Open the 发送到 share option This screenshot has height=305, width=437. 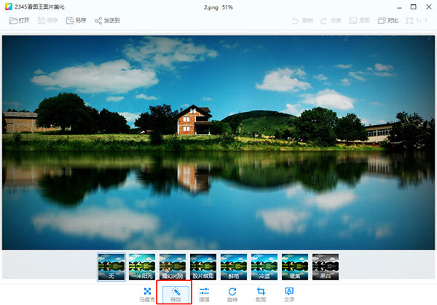[107, 20]
